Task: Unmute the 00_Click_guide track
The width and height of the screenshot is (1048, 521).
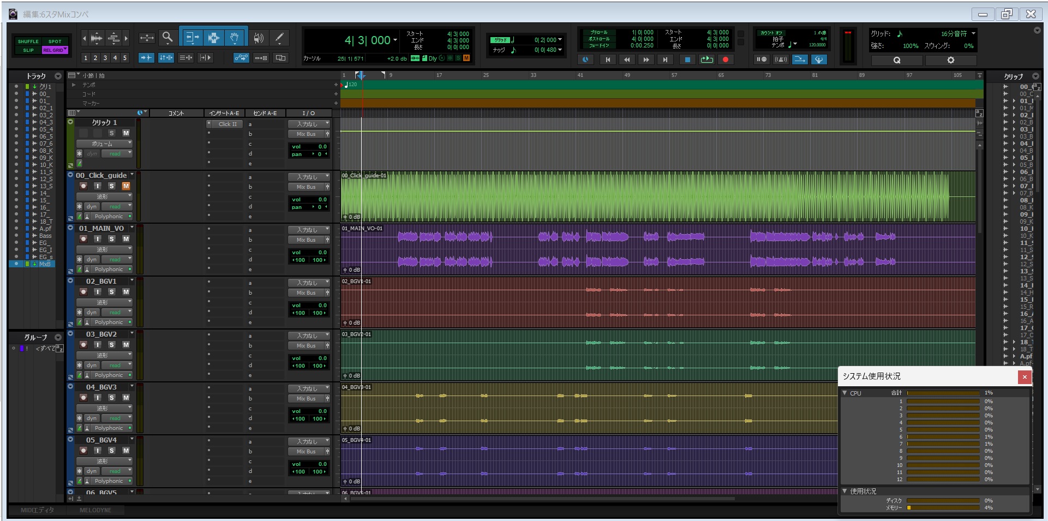Action: coord(126,186)
